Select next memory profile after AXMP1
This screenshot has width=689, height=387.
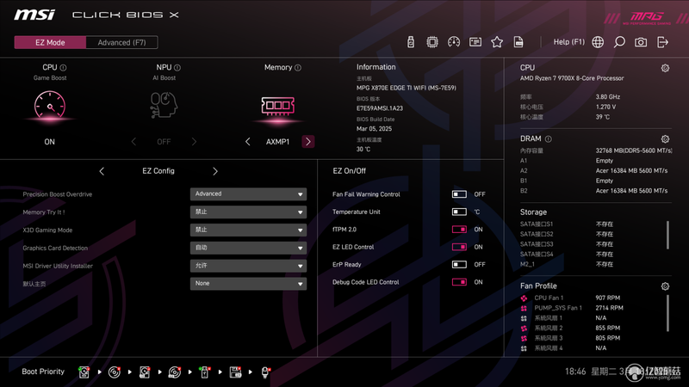[x=308, y=141]
